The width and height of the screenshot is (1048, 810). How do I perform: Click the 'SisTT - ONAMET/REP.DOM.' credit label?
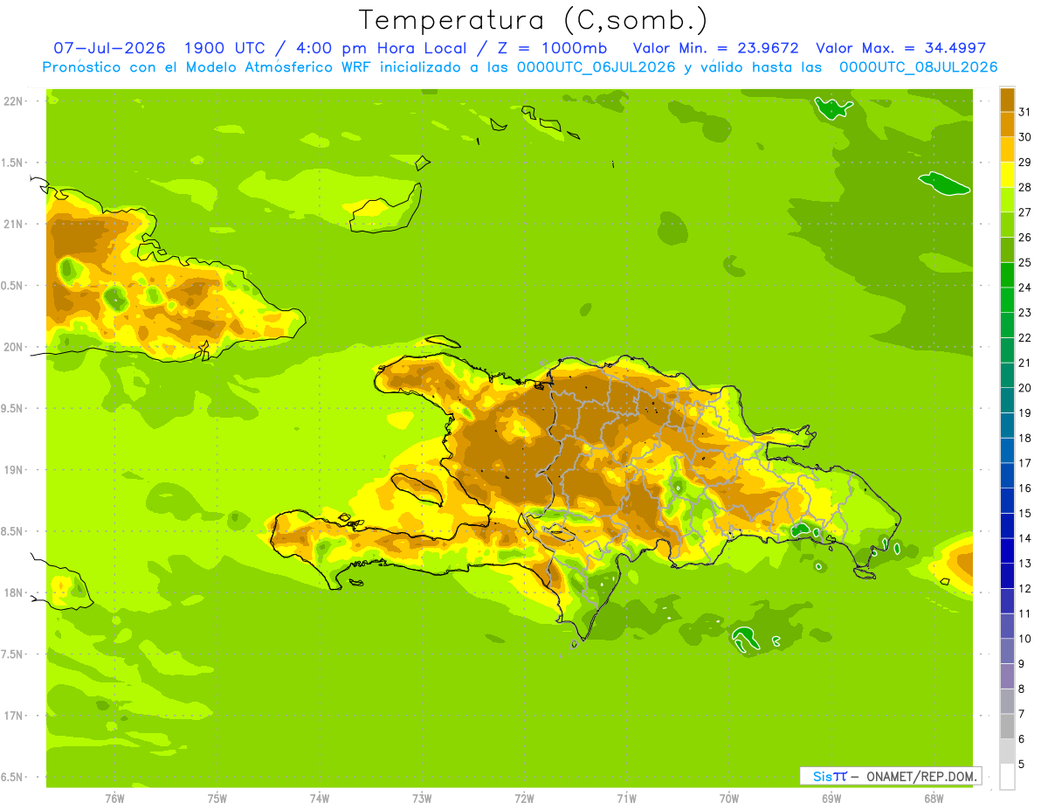coord(890,776)
